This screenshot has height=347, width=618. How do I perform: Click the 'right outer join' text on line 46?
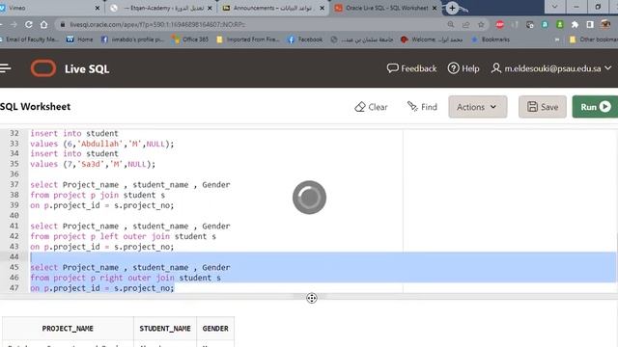(x=137, y=278)
